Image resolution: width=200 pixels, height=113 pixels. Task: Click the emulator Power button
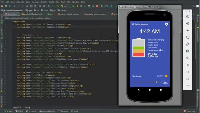(x=187, y=17)
